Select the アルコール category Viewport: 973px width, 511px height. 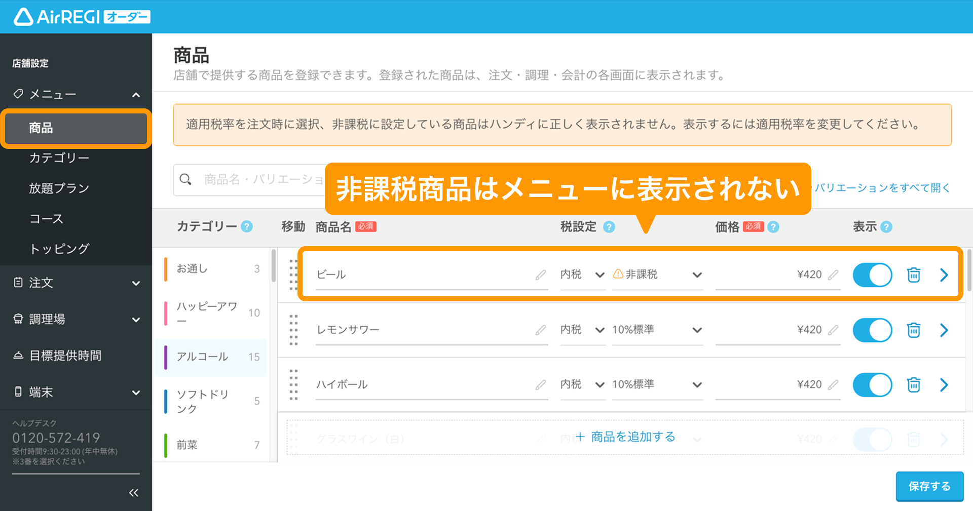(212, 357)
